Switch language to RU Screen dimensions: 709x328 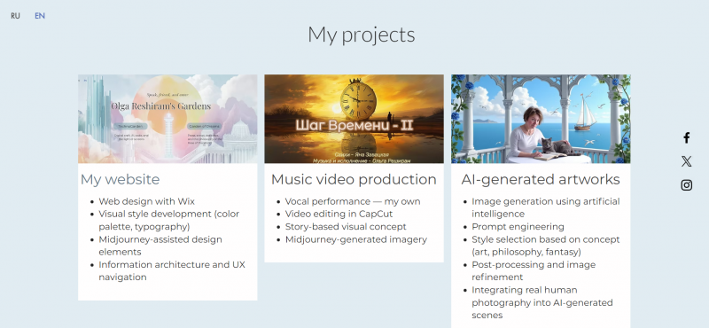click(x=15, y=16)
